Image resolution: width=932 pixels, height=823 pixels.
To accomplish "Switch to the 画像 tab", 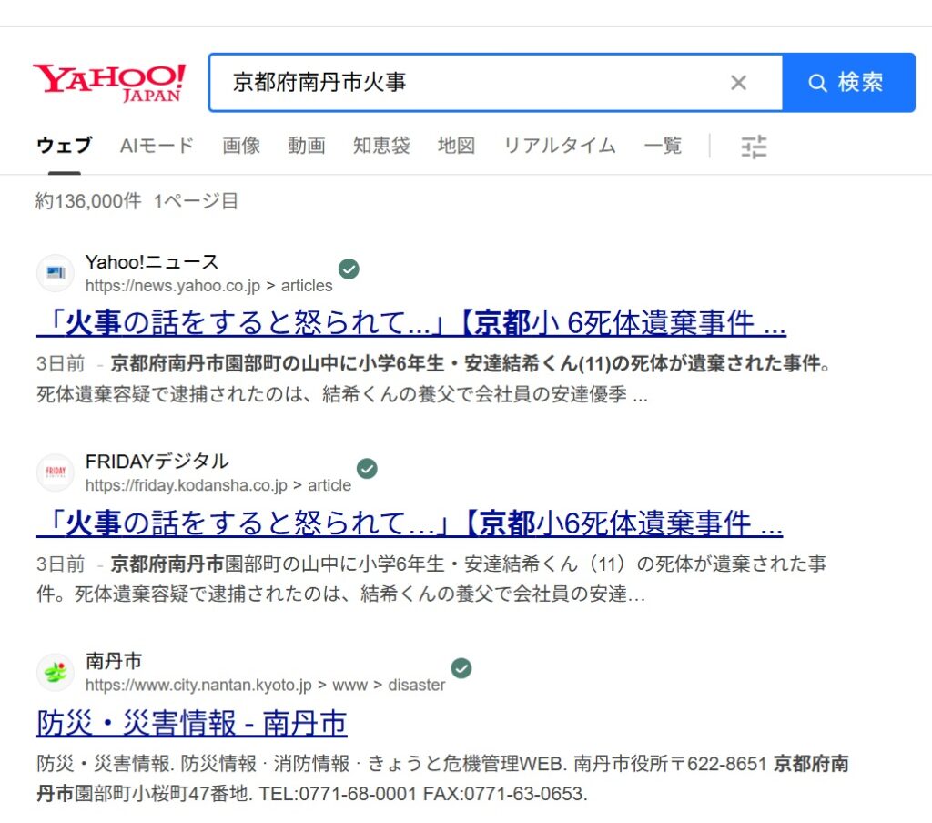I will point(241,146).
